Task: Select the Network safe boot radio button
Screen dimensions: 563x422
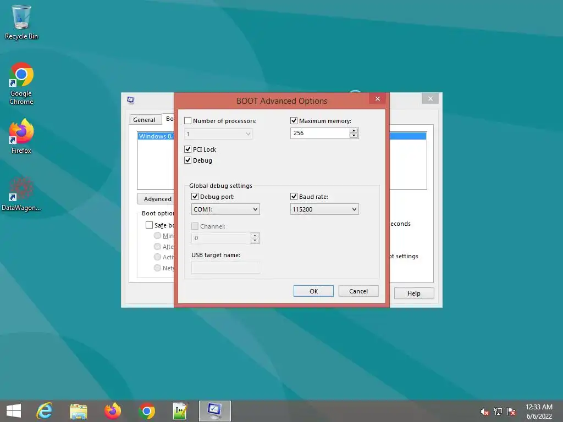Action: coord(157,268)
